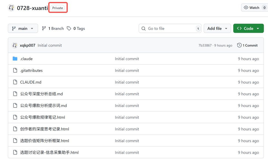Open the green Code dropdown
This screenshot has height=162, width=268.
pyautogui.click(x=248, y=28)
